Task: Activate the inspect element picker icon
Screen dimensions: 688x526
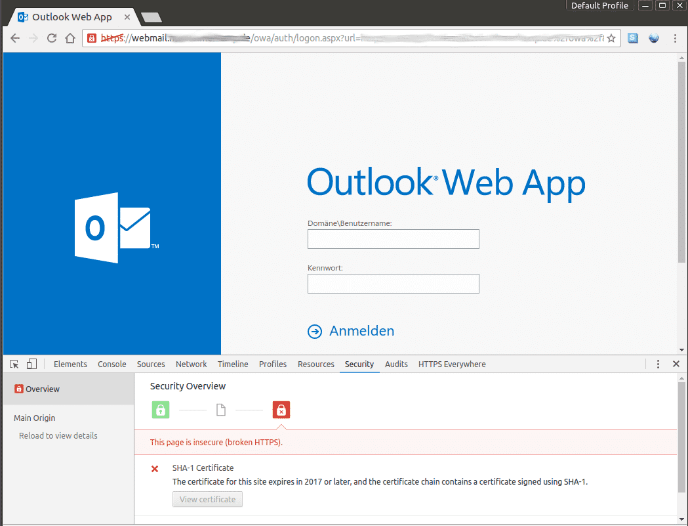Action: (14, 364)
